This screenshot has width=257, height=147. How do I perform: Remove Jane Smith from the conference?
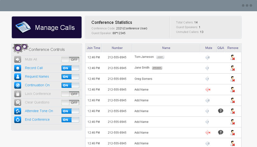click(x=233, y=68)
